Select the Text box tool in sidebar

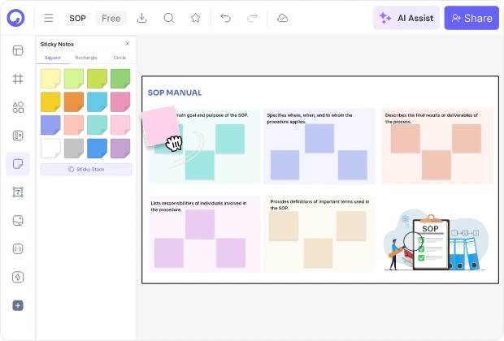tap(18, 192)
